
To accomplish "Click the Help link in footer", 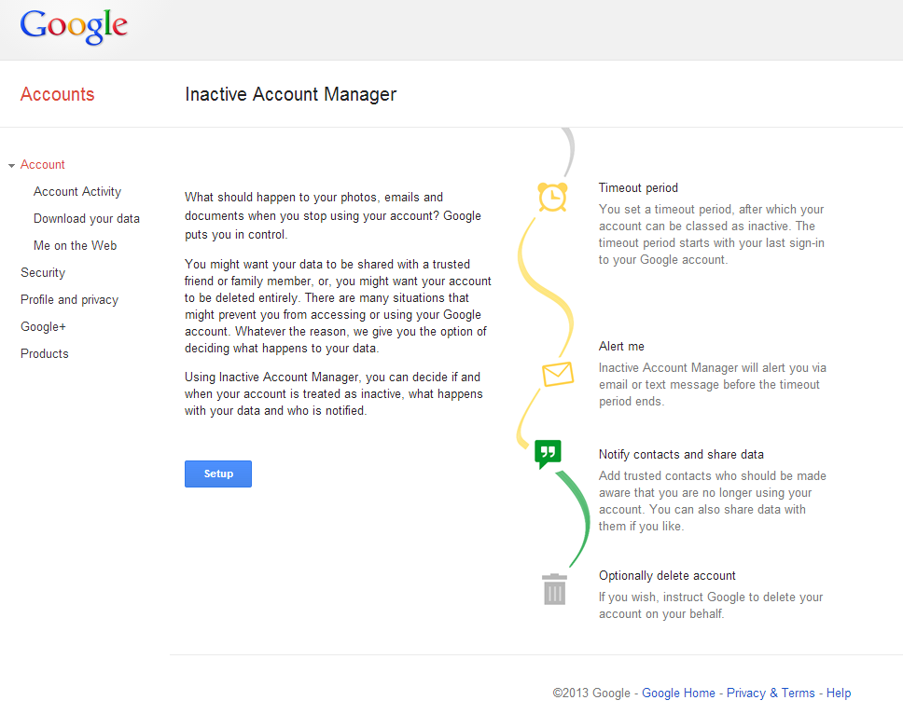I will click(x=839, y=693).
